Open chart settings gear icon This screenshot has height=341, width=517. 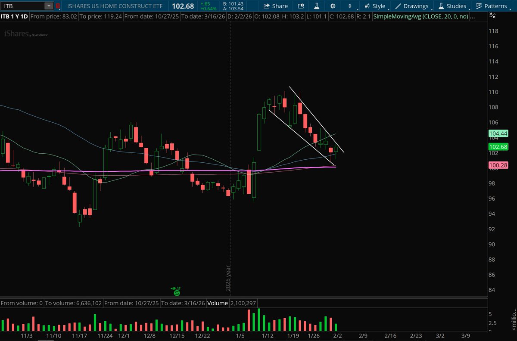click(x=332, y=6)
